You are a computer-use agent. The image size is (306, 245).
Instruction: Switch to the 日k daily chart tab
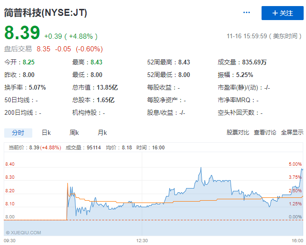[x=46, y=133]
